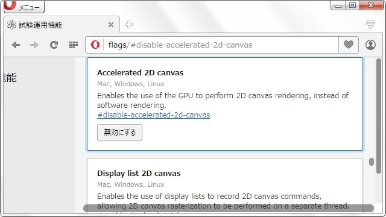Go back with the back arrow

(x=16, y=45)
